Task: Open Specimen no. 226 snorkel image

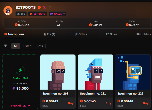Action: click(133, 72)
